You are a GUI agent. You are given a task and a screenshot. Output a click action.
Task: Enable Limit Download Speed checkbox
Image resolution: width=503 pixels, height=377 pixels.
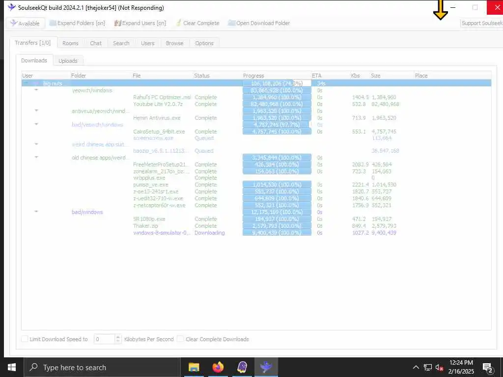click(x=25, y=339)
